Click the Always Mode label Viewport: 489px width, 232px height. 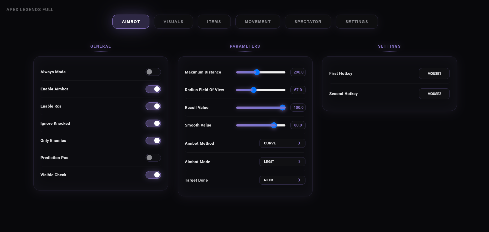pyautogui.click(x=53, y=72)
